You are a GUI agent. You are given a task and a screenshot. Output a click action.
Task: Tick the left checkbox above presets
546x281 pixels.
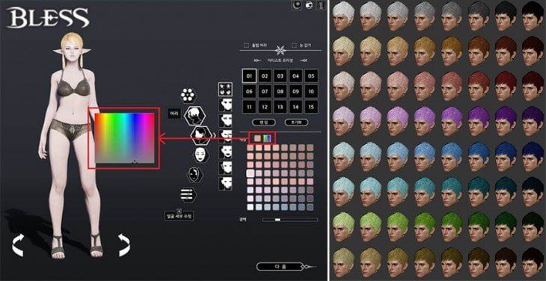[246, 46]
